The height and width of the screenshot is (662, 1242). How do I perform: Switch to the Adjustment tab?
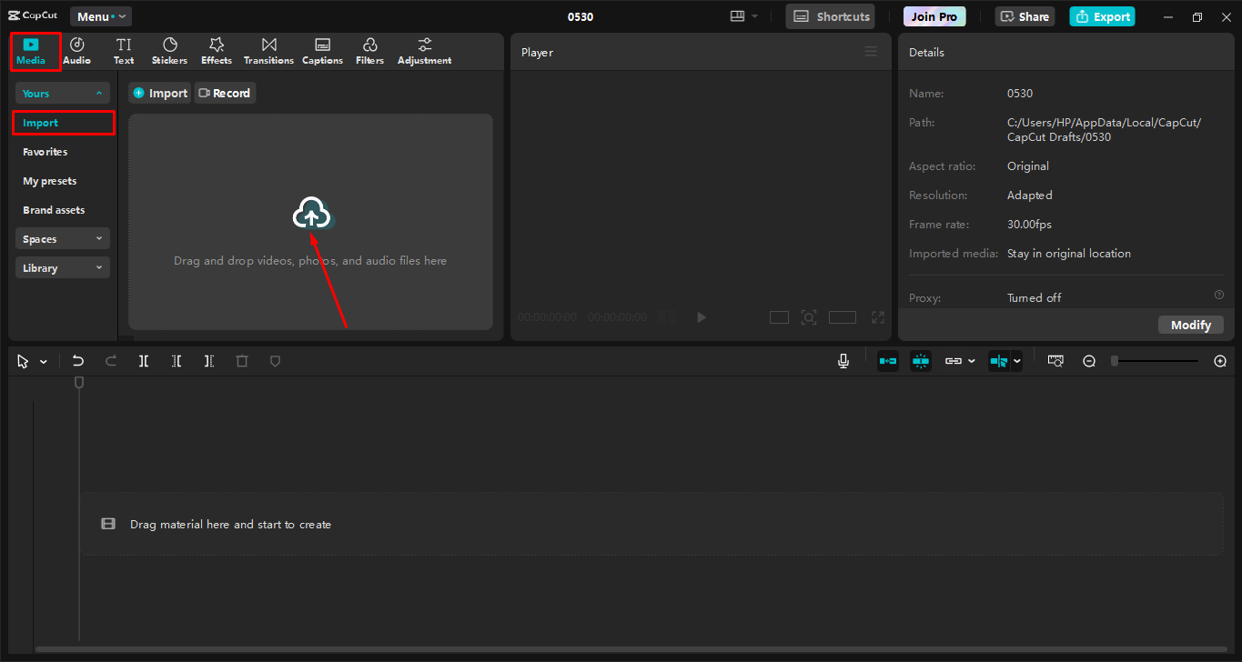click(424, 50)
